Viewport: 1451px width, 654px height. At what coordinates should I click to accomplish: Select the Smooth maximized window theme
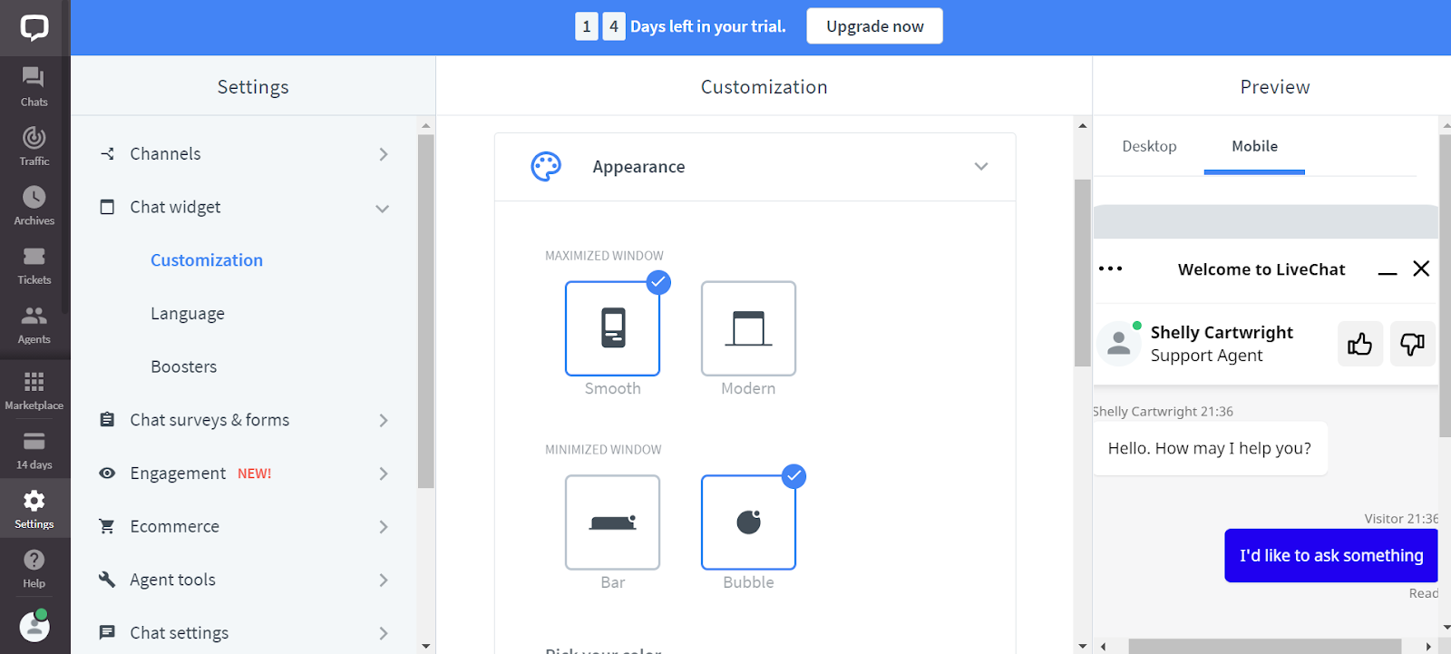(612, 328)
